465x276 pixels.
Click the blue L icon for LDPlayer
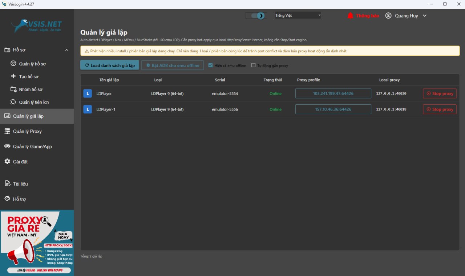pos(87,93)
